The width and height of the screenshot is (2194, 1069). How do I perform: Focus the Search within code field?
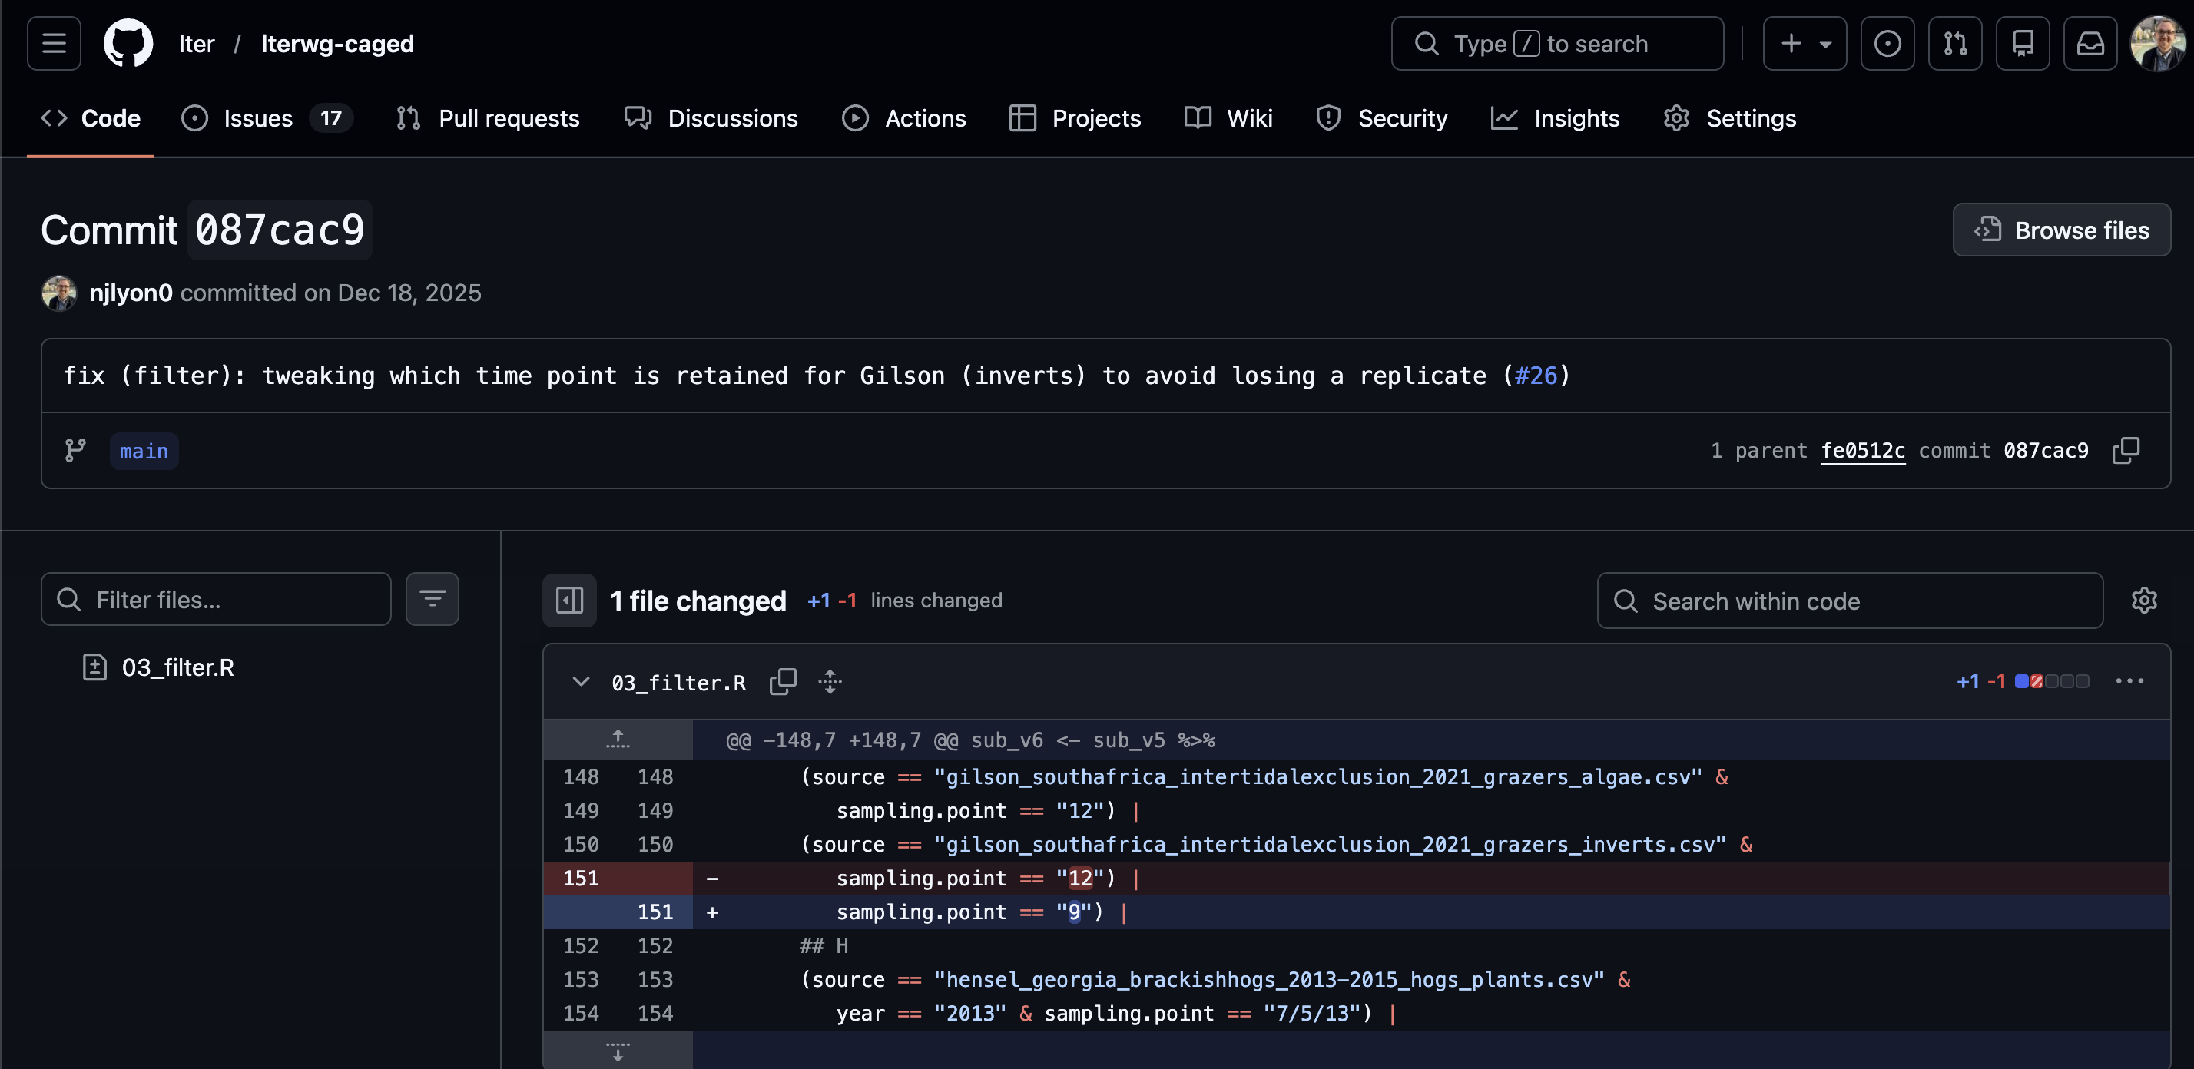(1849, 601)
